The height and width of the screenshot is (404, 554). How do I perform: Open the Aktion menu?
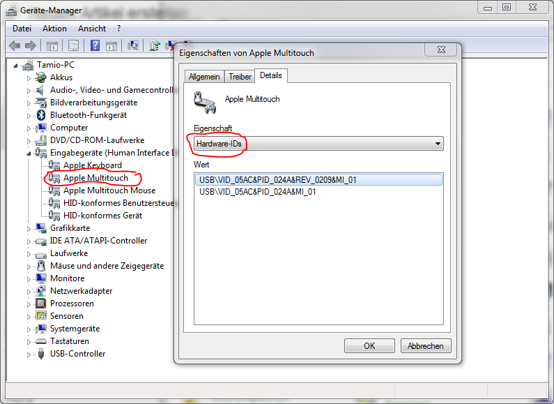[54, 29]
